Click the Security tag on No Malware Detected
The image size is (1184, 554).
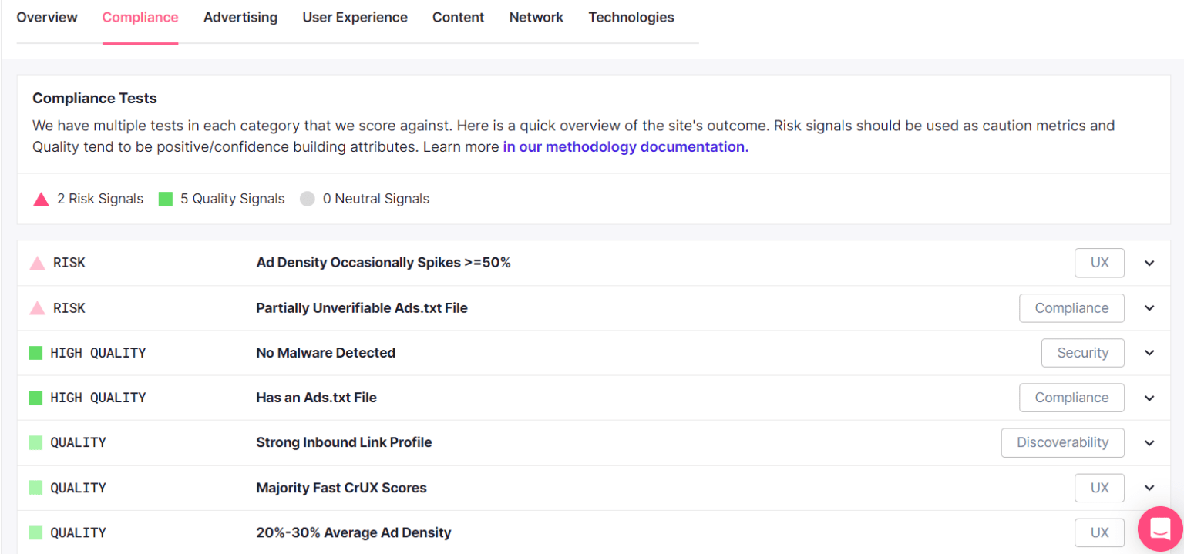click(x=1082, y=352)
